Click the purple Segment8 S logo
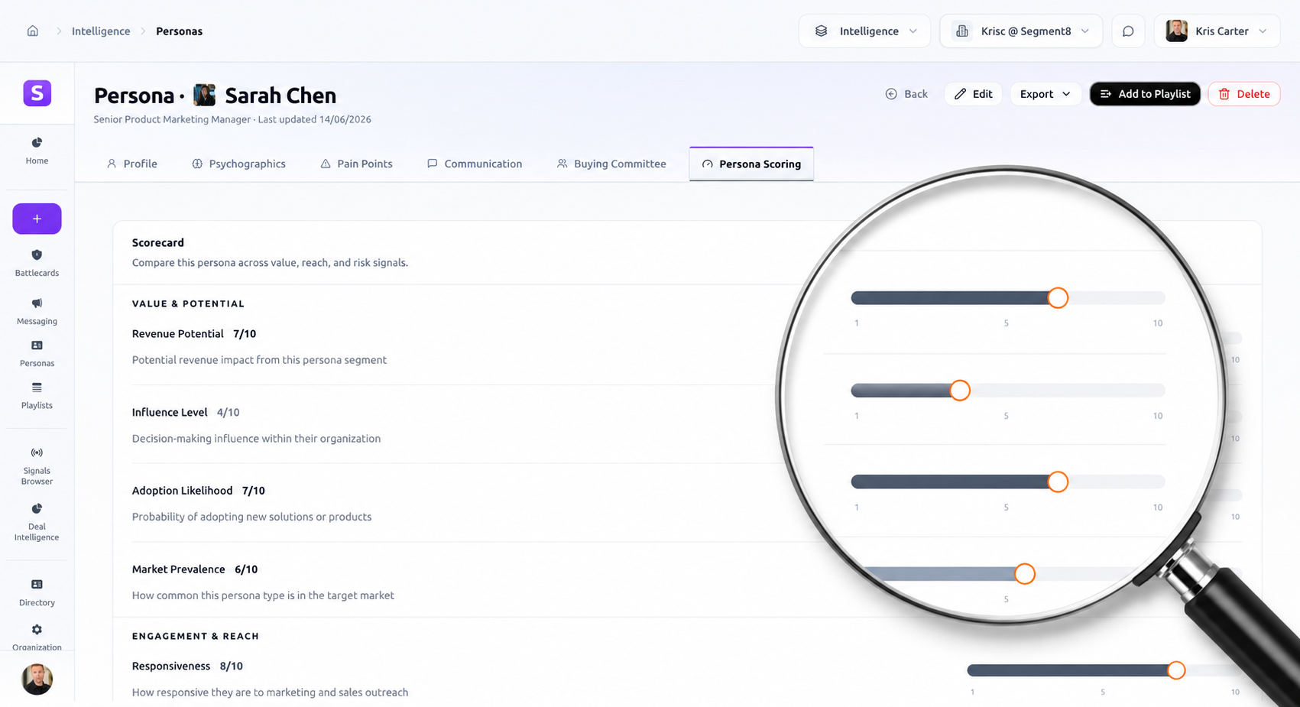This screenshot has width=1300, height=707. (x=37, y=93)
